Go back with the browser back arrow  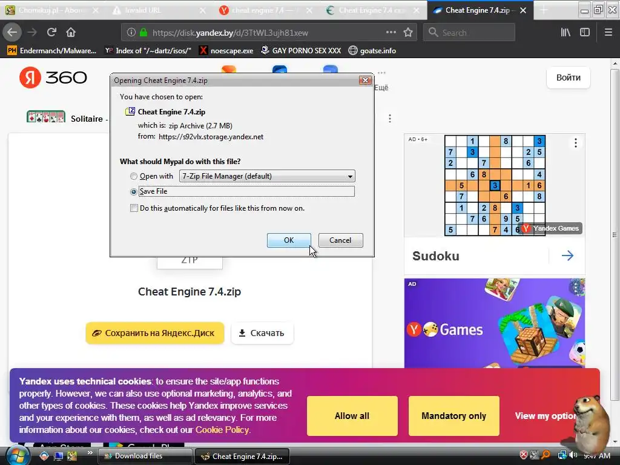(12, 33)
